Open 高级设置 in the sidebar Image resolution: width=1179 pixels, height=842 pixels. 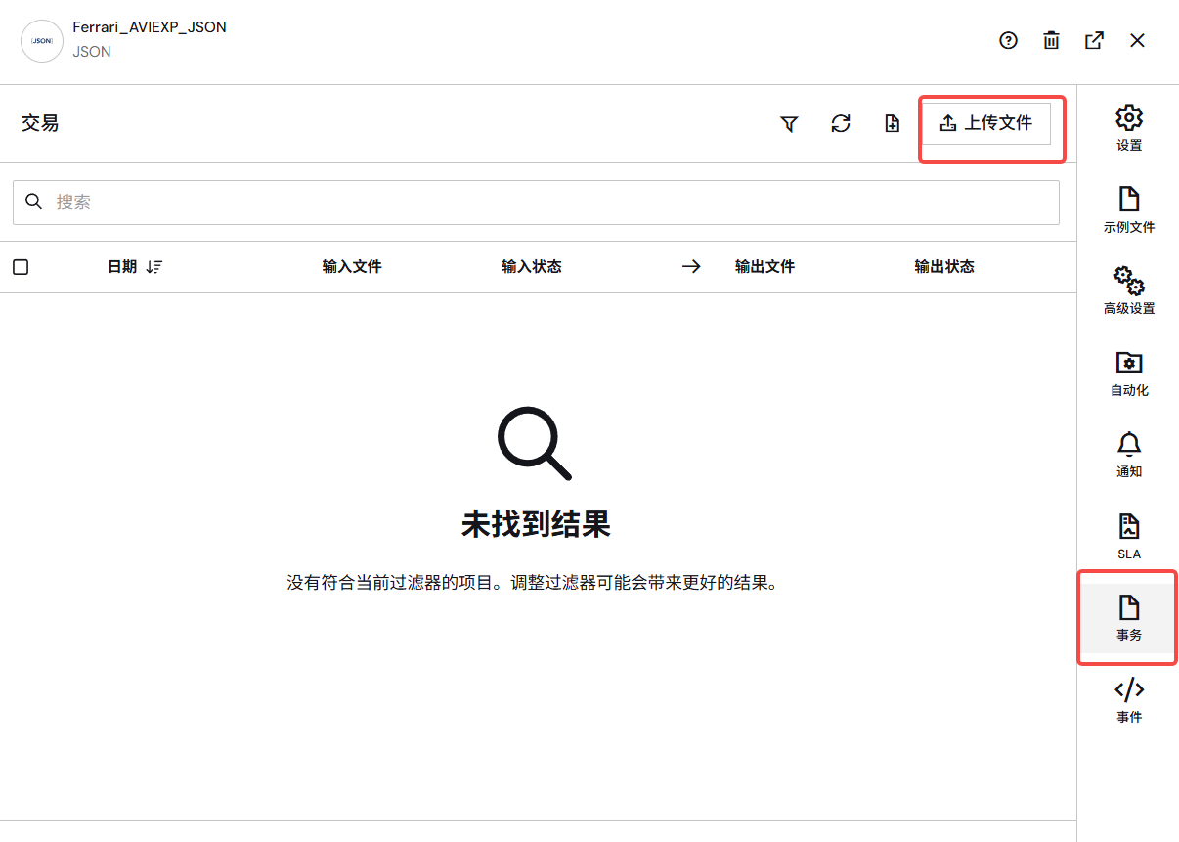[x=1129, y=290]
